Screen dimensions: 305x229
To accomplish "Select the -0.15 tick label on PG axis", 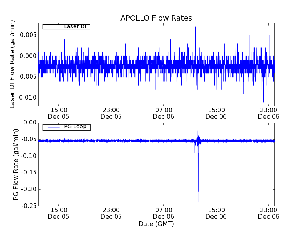I will (29, 173).
